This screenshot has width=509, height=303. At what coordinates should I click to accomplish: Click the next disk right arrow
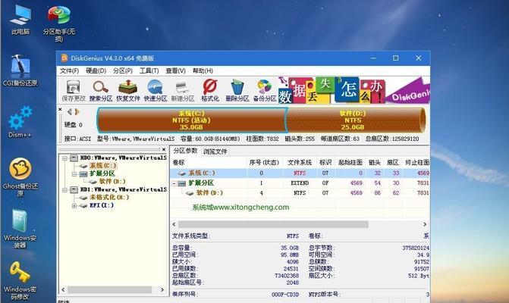(x=77, y=112)
